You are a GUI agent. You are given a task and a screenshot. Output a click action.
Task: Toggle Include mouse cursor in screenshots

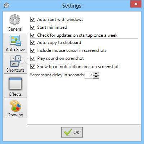point(33,50)
